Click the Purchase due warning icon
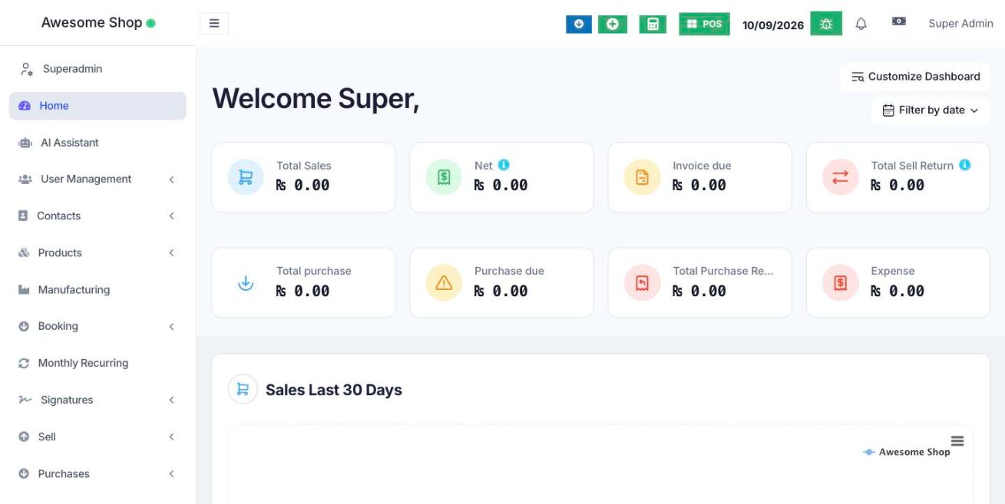 444,283
